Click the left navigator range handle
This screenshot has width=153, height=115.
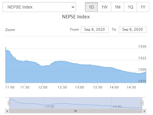coord(9,103)
